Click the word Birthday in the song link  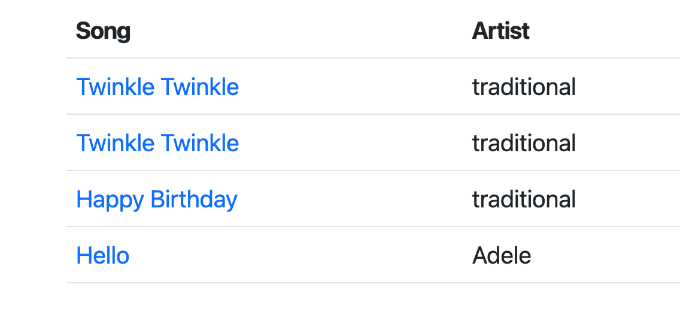point(194,200)
